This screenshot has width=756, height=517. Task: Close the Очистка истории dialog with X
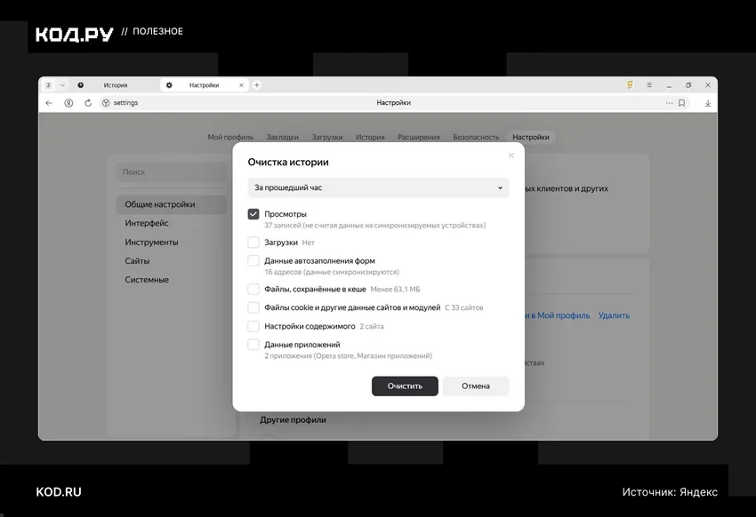click(x=511, y=155)
